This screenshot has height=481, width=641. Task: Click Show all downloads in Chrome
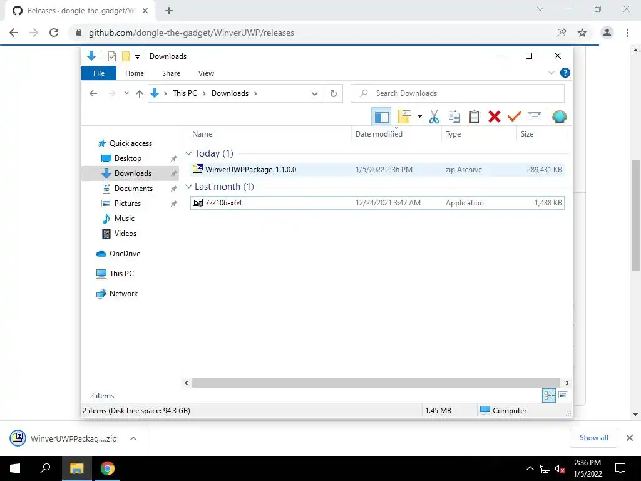tap(593, 438)
